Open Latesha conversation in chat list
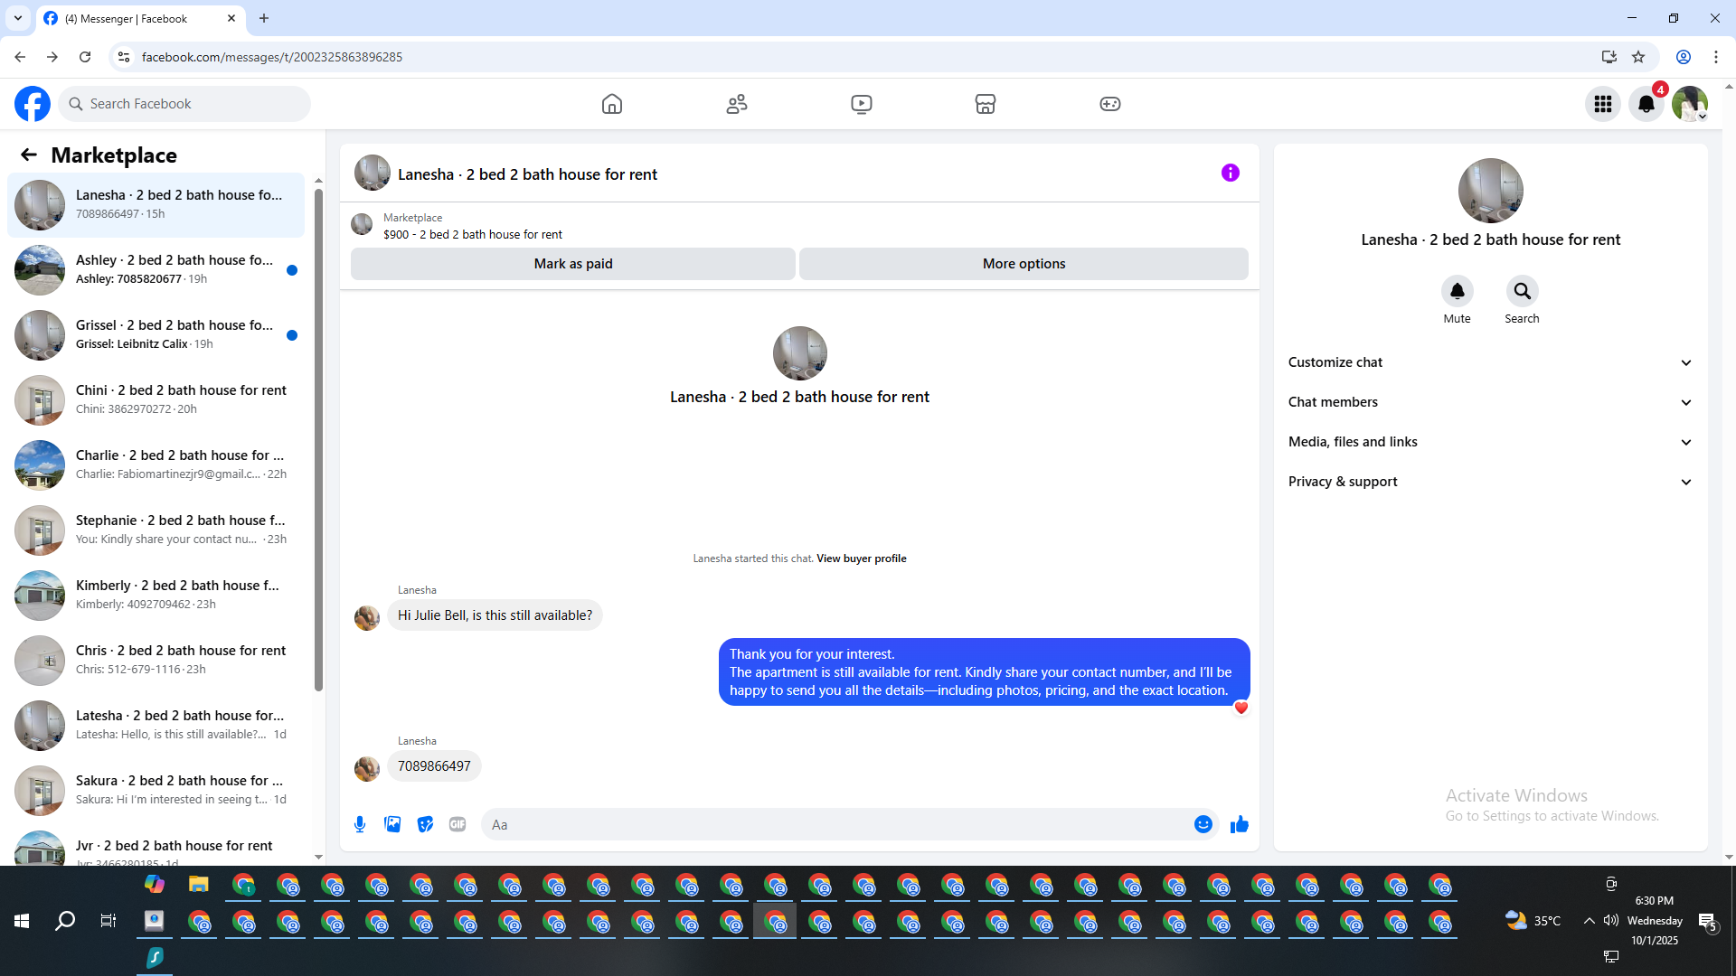1736x976 pixels. (156, 725)
